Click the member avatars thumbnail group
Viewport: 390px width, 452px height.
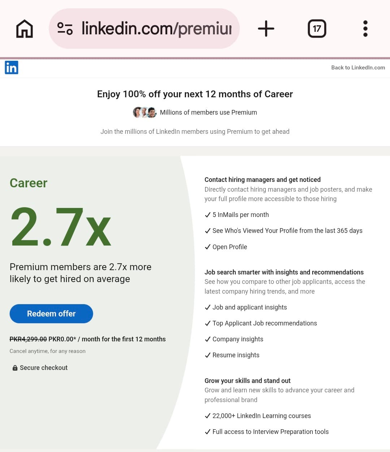click(x=144, y=112)
